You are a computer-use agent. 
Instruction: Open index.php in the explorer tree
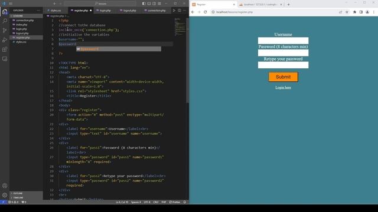point(26,25)
